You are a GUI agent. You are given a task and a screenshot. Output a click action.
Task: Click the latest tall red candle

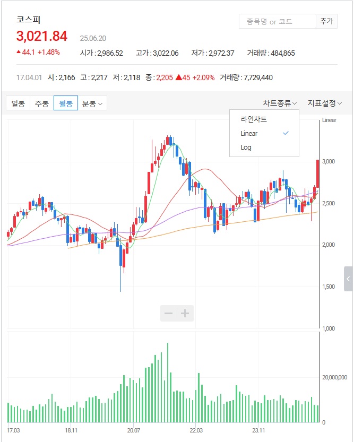(317, 174)
